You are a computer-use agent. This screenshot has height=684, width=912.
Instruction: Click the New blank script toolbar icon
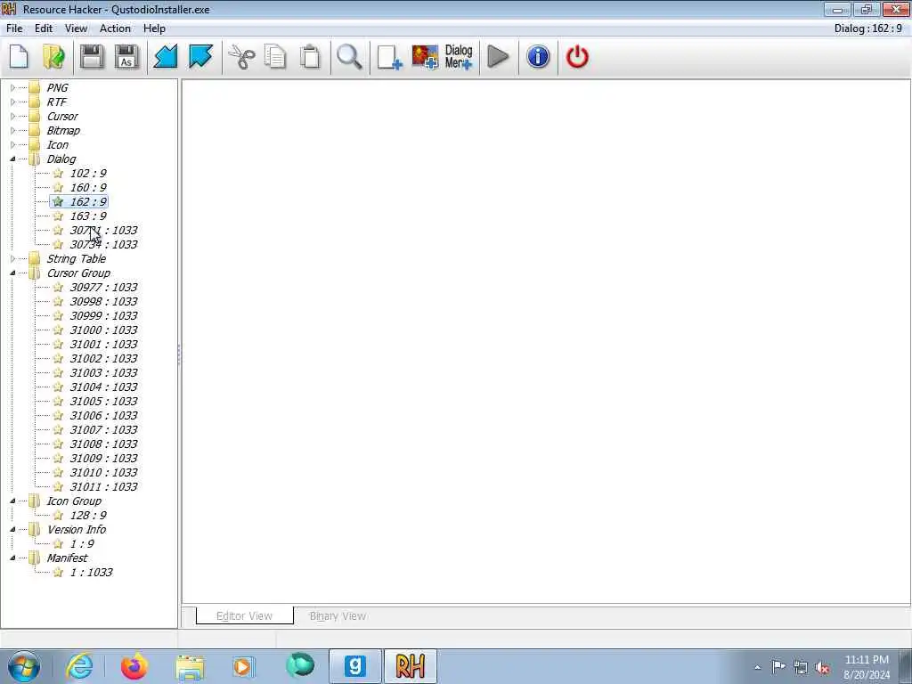pyautogui.click(x=19, y=57)
